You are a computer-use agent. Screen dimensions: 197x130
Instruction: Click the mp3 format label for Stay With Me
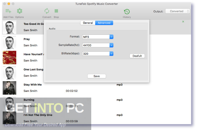(x=120, y=85)
